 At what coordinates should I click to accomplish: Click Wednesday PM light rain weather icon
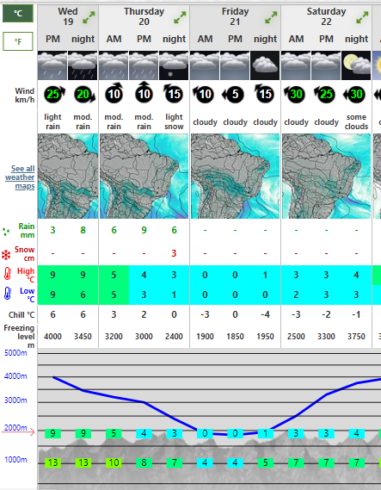52,65
